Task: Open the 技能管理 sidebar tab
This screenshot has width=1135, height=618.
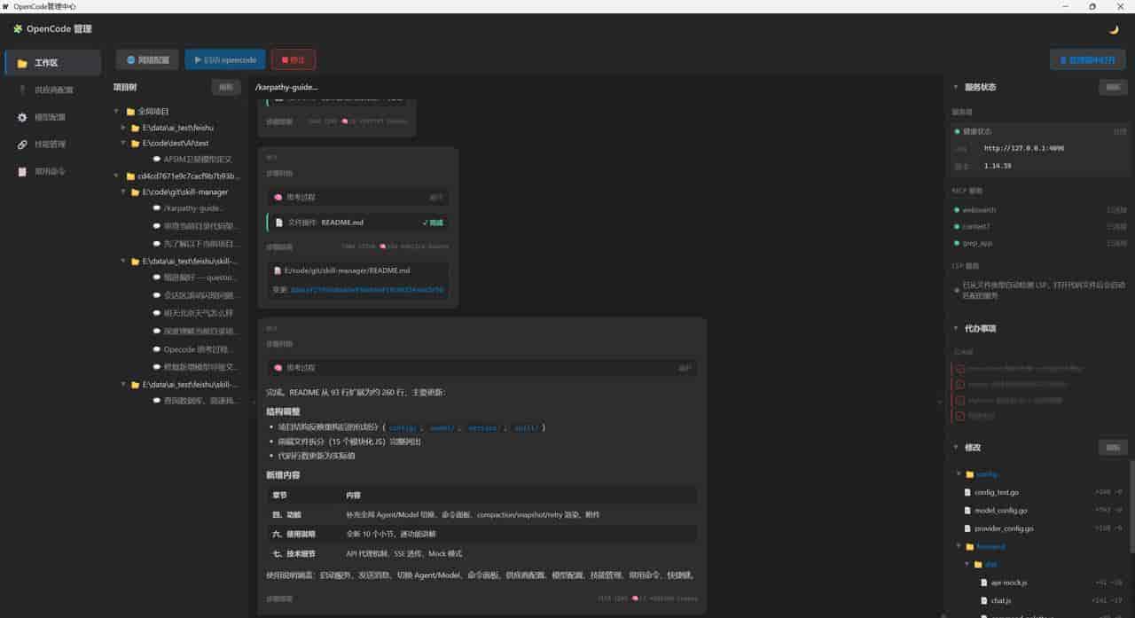Action: [x=52, y=145]
